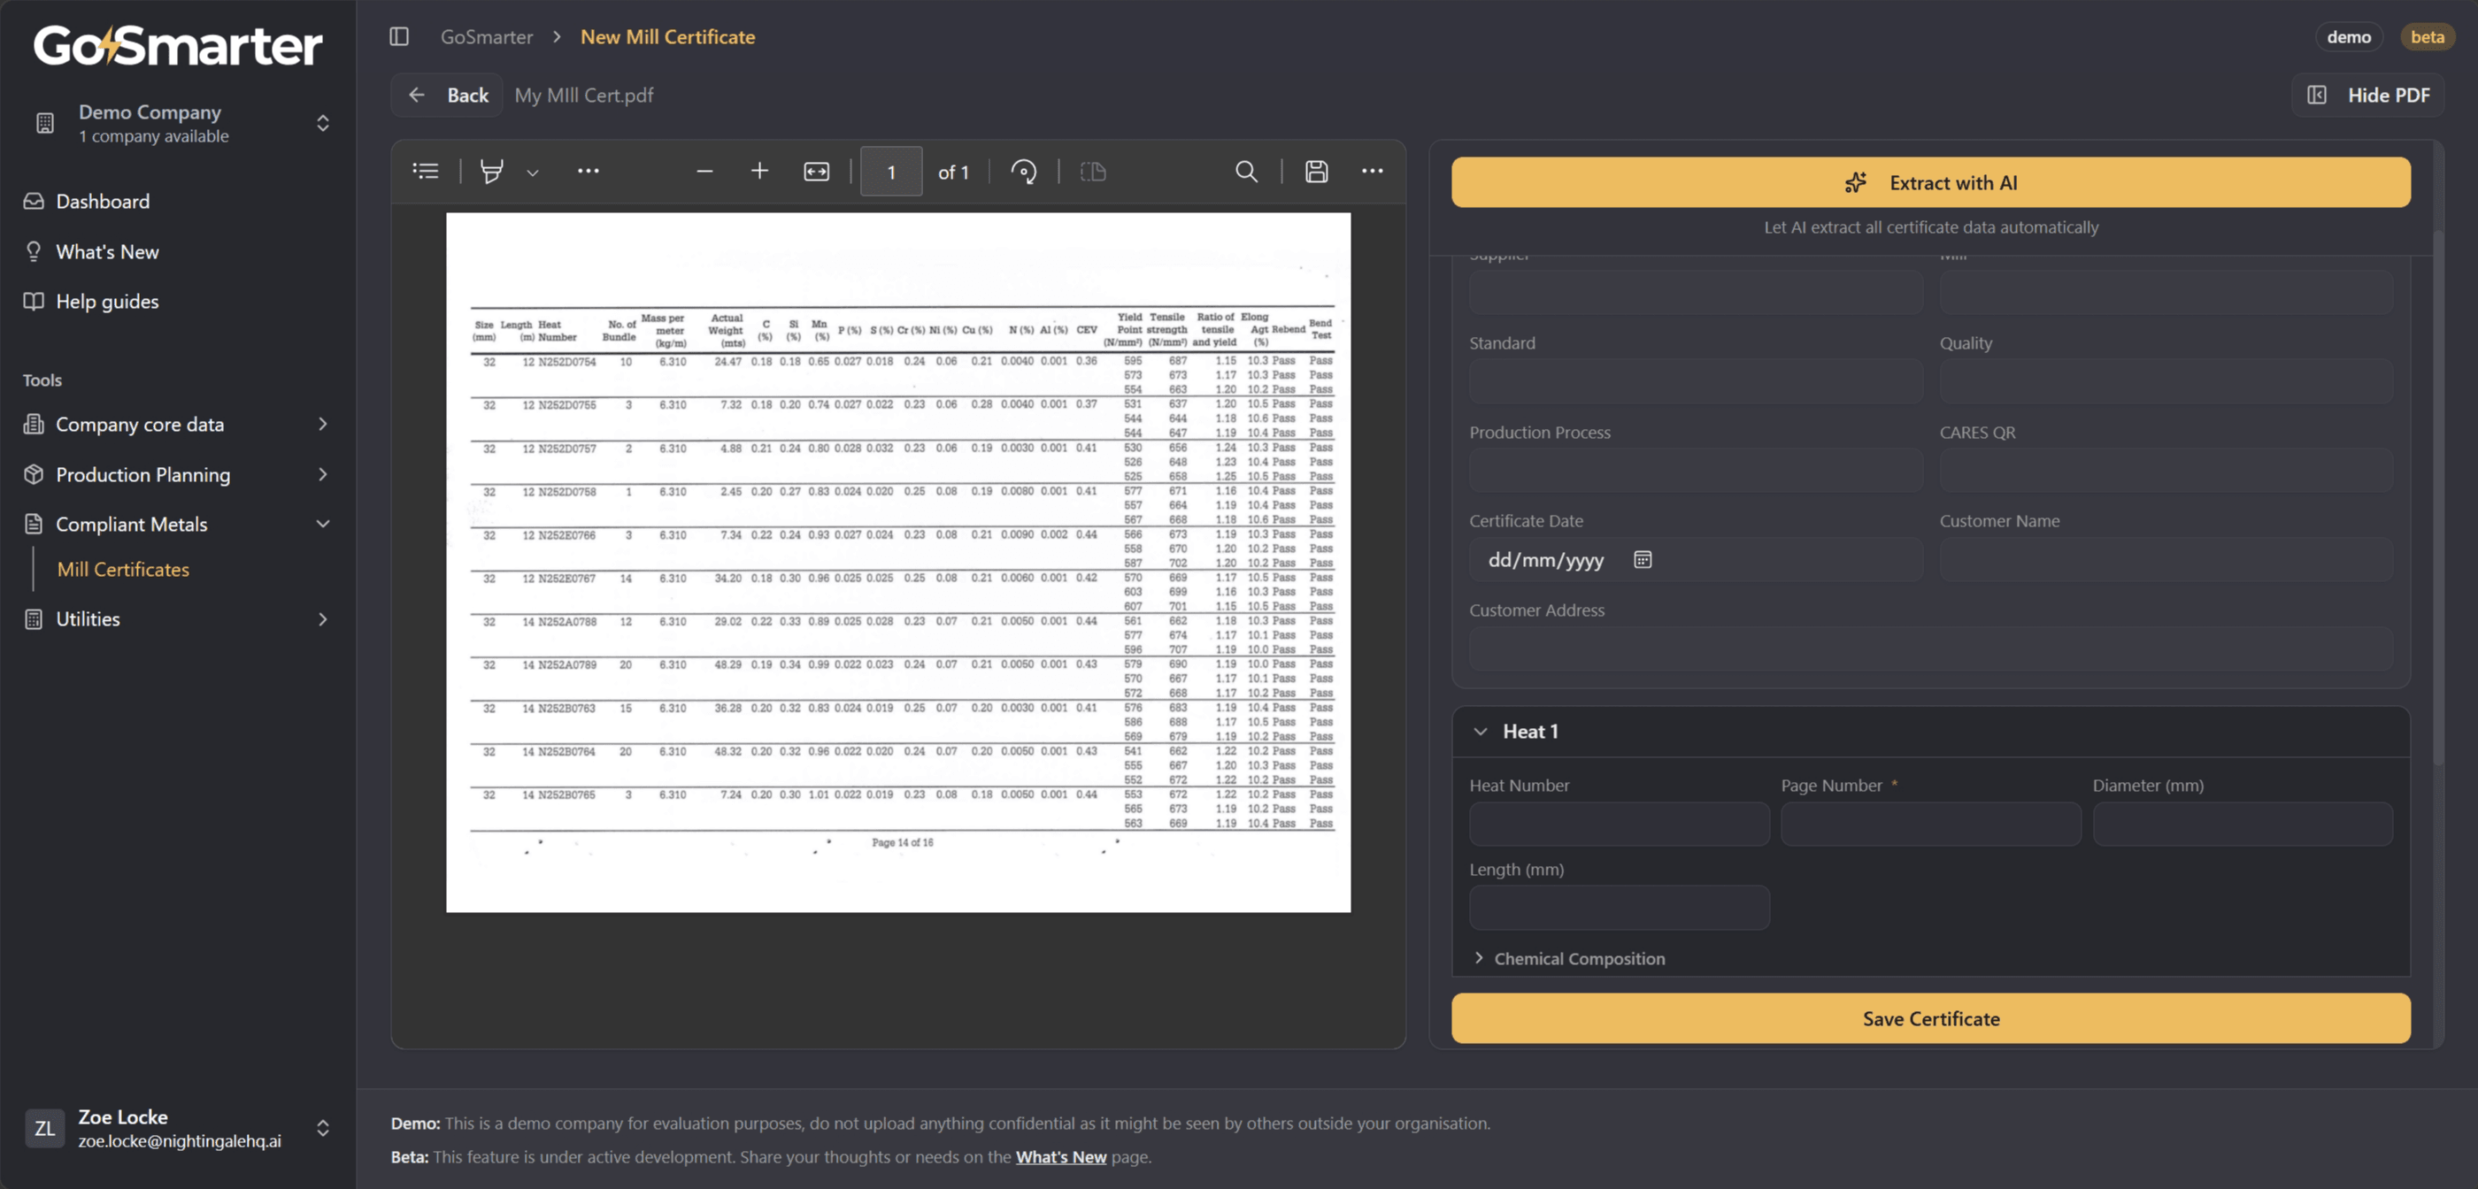Expand Company core data menu
Screen dimensions: 2478x1189
point(177,425)
